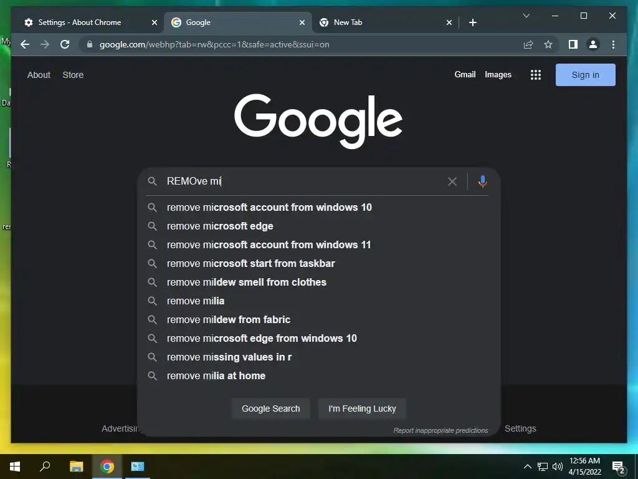Image resolution: width=638 pixels, height=479 pixels.
Task: Open the Google apps grid
Action: click(x=535, y=75)
